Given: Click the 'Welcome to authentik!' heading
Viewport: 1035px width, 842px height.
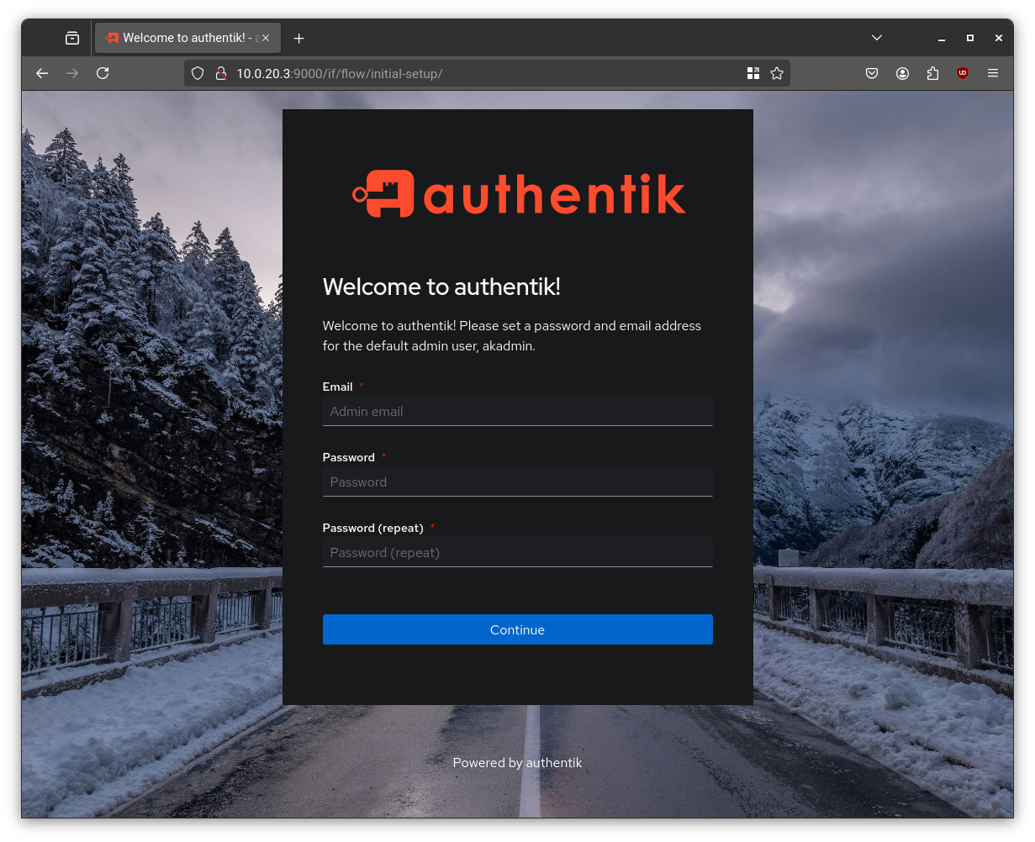Looking at the screenshot, I should point(441,287).
